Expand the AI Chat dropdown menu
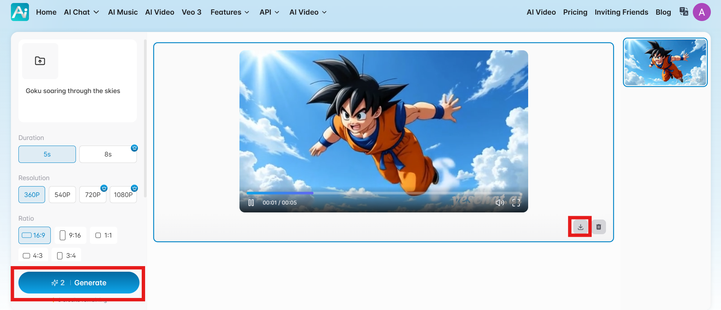Screen dimensions: 721x310 [x=81, y=12]
